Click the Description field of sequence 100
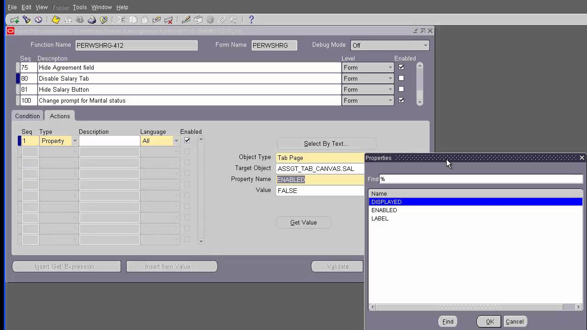This screenshot has width=587, height=330. point(189,100)
